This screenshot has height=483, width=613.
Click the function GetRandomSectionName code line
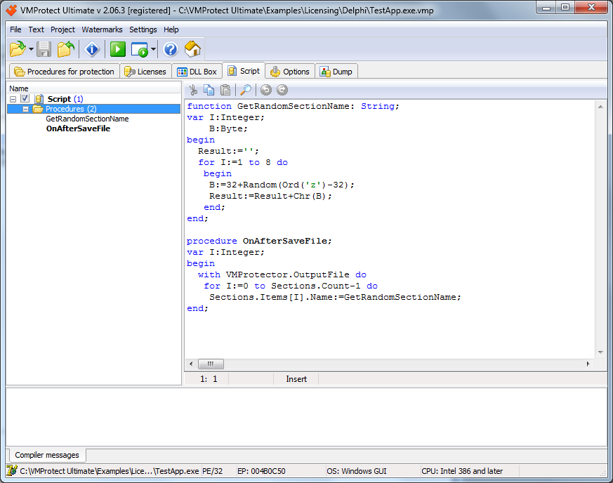tap(293, 106)
